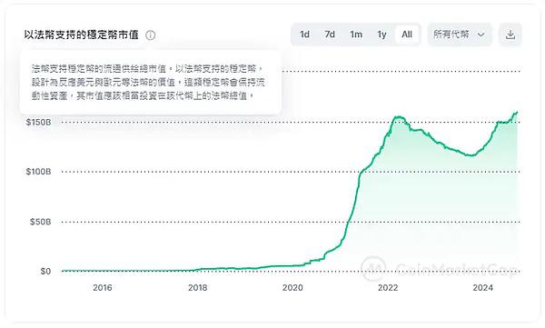Select the 7d time range
The width and height of the screenshot is (545, 328).
pos(330,35)
